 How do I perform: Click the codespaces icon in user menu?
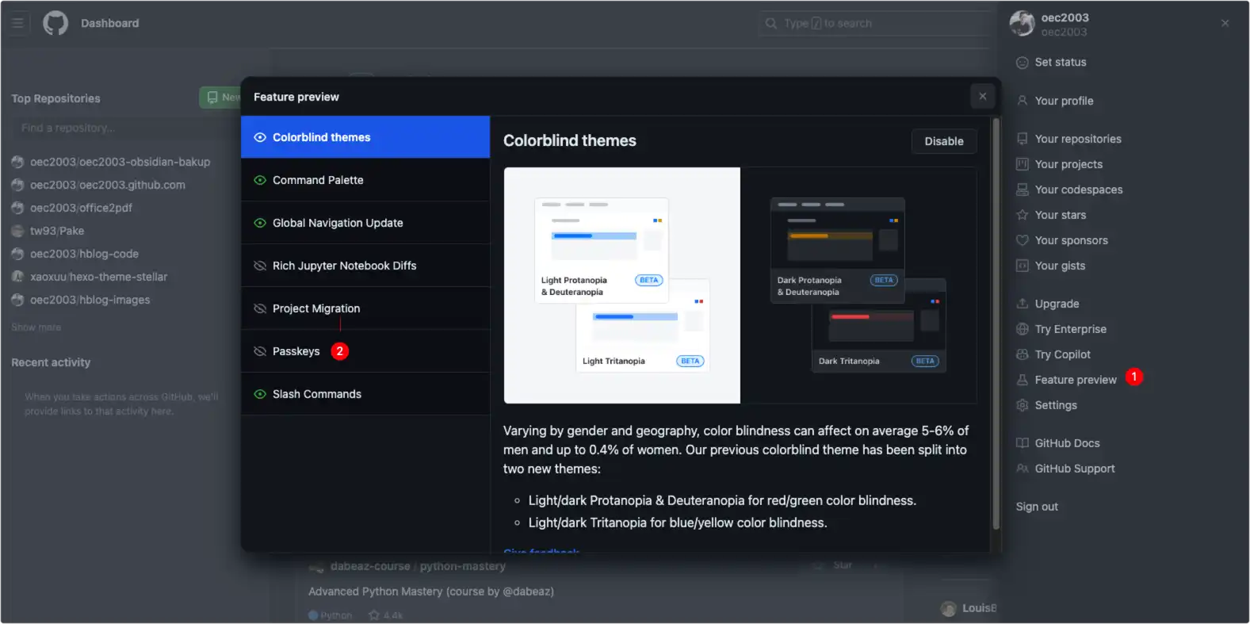[1023, 189]
